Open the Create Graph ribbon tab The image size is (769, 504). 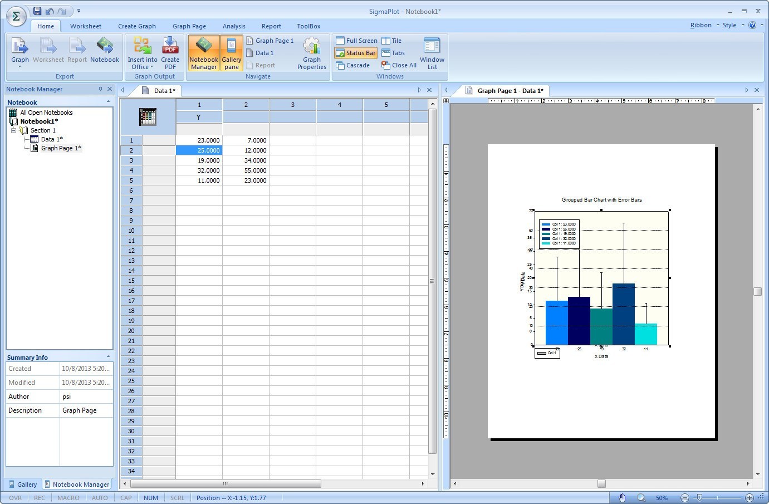click(x=137, y=26)
